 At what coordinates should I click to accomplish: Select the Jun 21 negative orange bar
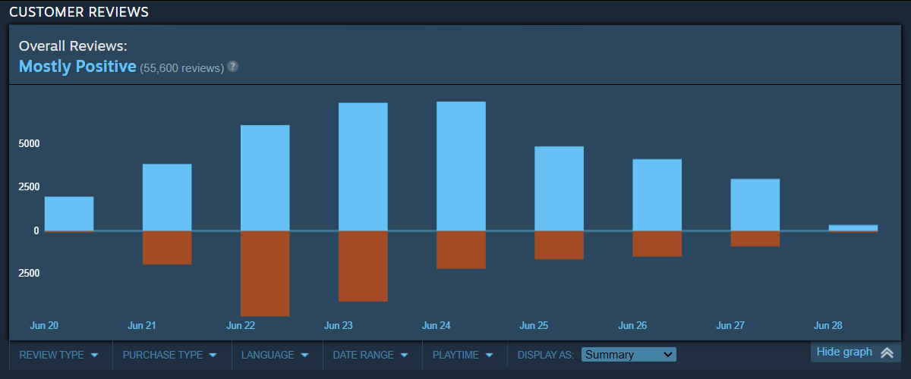[167, 248]
